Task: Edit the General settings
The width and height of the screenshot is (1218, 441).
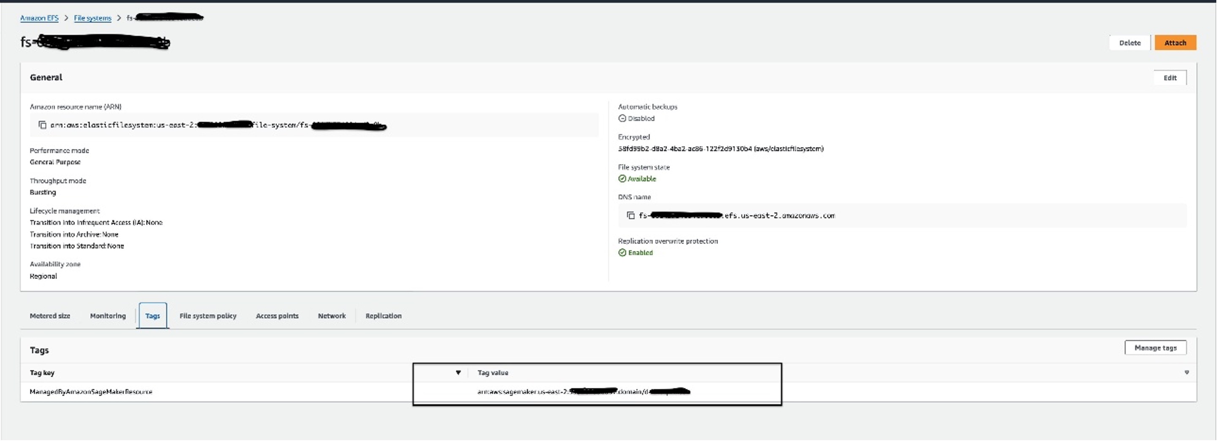Action: pyautogui.click(x=1169, y=78)
